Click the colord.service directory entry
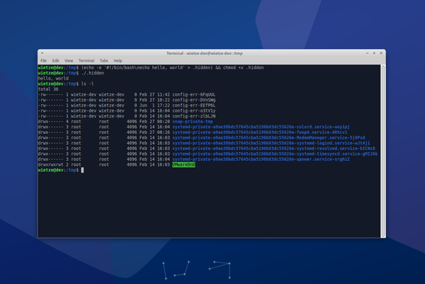Screen dimensions: 425x284 (261, 127)
